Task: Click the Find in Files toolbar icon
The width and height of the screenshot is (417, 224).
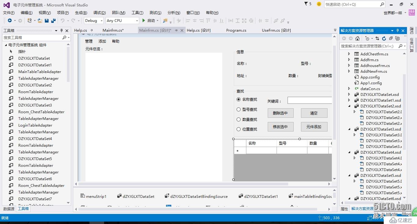Action: [165, 21]
